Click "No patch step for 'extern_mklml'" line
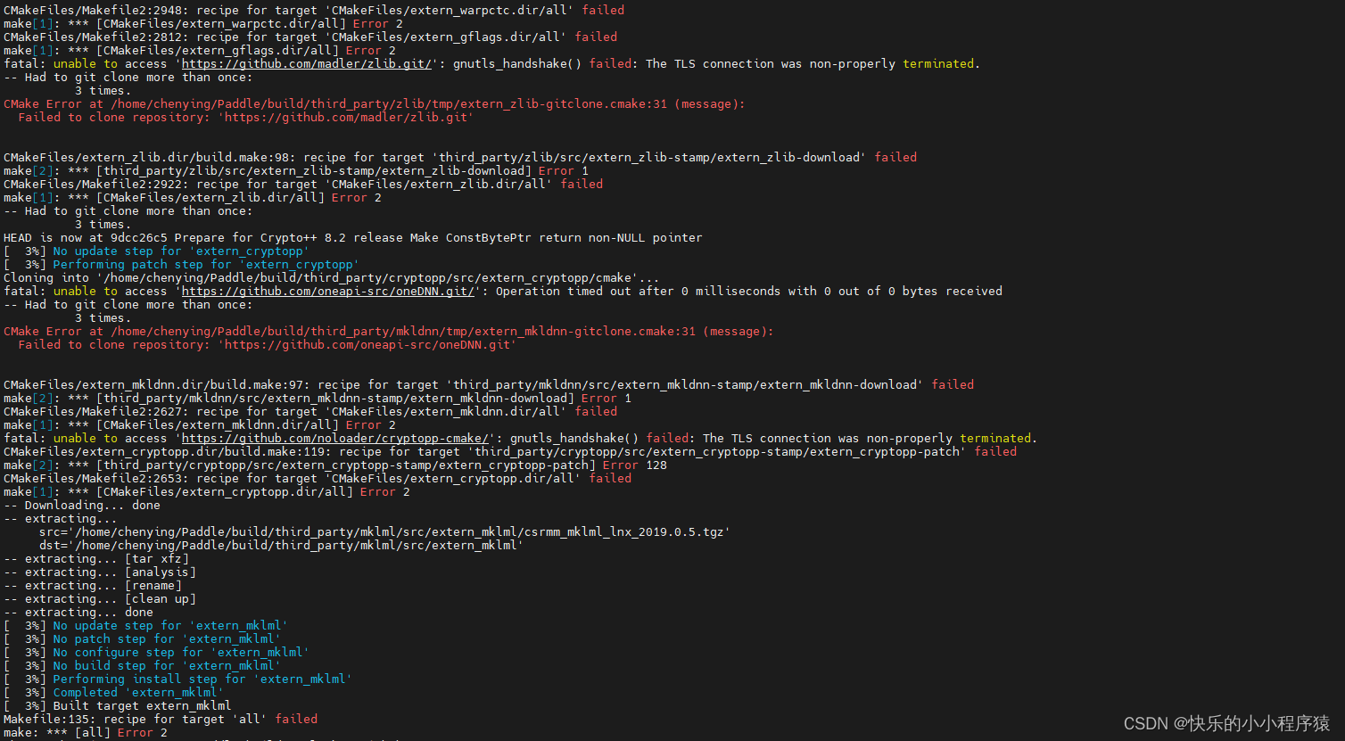Viewport: 1345px width, 741px height. pos(143,639)
